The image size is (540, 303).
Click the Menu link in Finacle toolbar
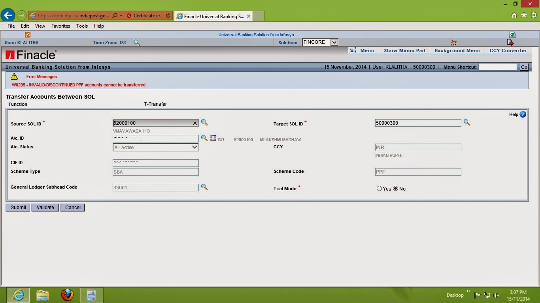pos(367,50)
